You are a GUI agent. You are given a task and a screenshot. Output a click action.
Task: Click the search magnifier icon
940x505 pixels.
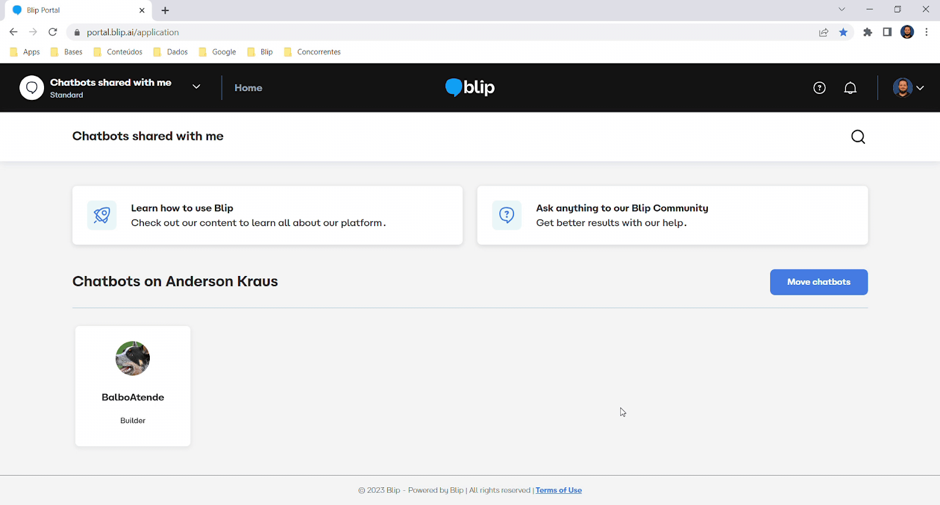(858, 137)
